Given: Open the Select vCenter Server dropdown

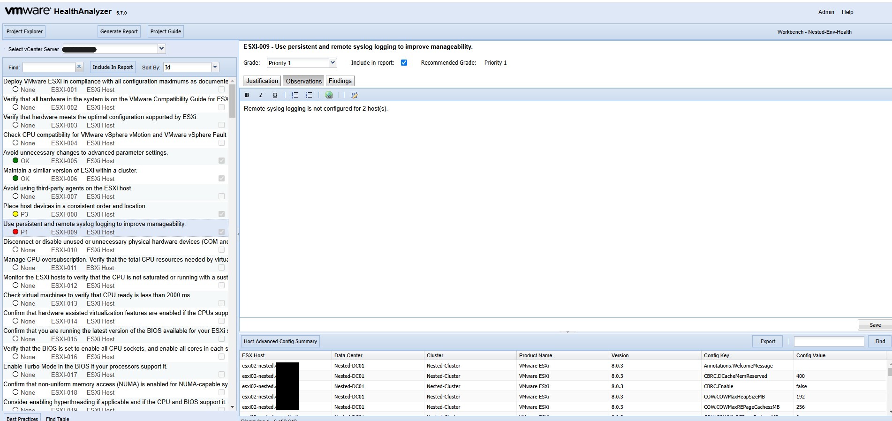Looking at the screenshot, I should (161, 49).
